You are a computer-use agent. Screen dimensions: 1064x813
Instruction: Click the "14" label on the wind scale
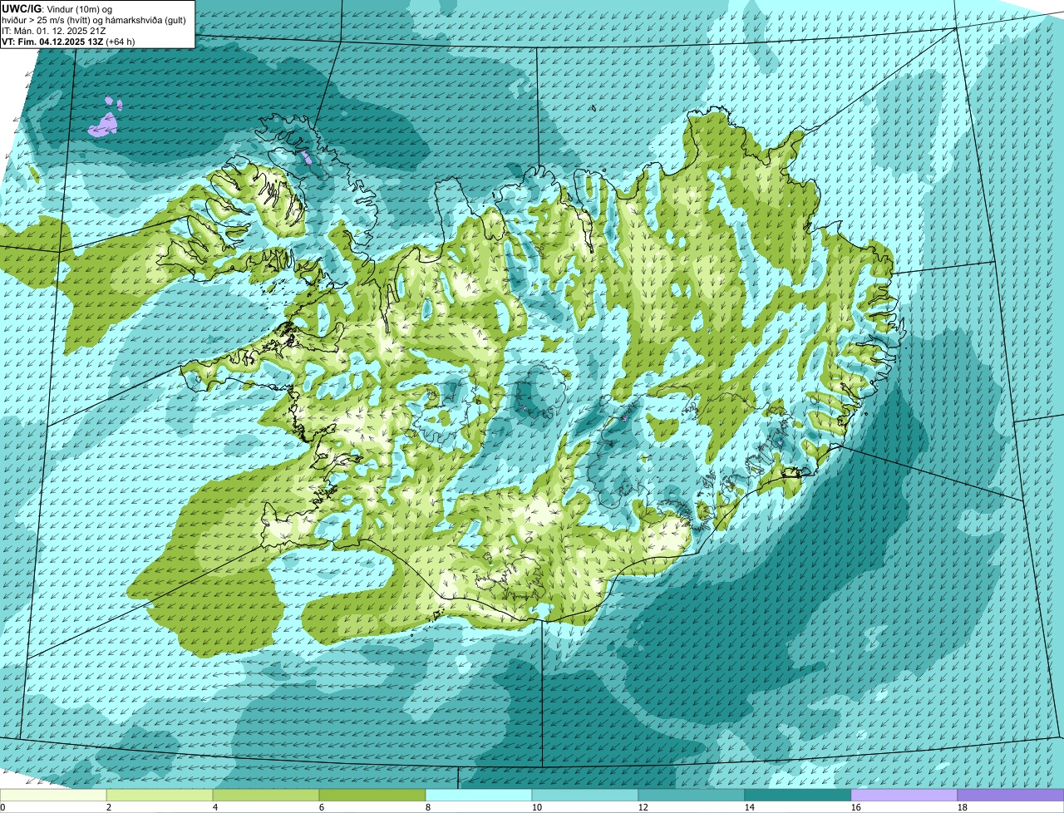[x=749, y=807]
